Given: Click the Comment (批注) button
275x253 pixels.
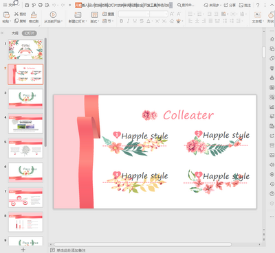Looking at the screenshot, I should click(245, 5).
